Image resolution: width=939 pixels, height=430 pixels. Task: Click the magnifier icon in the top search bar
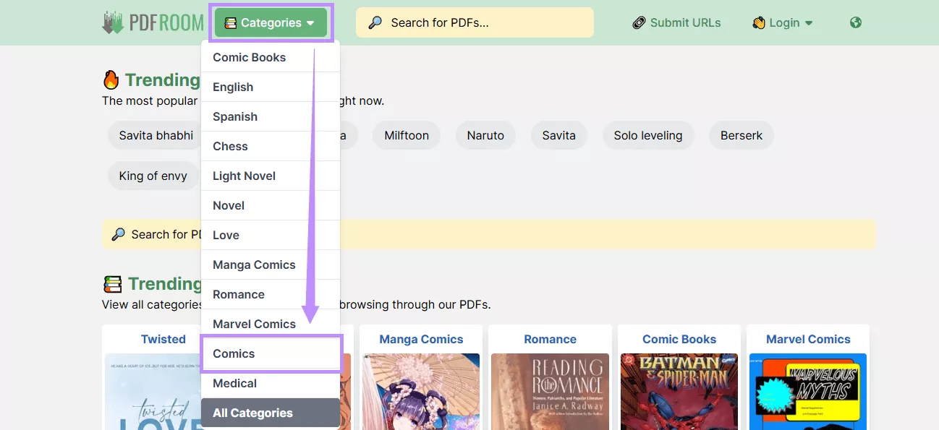click(375, 22)
